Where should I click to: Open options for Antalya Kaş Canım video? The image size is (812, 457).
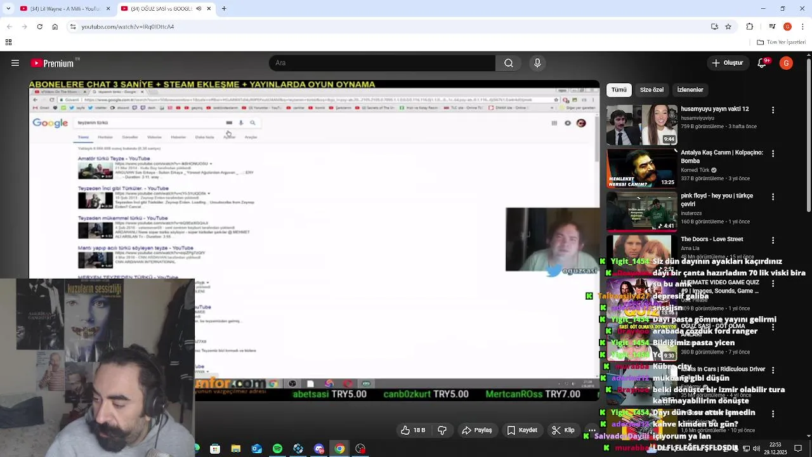773,154
